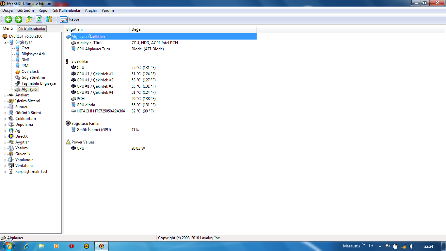The width and height of the screenshot is (446, 251).
Task: Click the Yazılım software icon
Action: [x=11, y=148]
